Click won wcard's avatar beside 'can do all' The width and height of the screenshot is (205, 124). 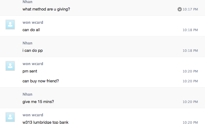point(10,24)
